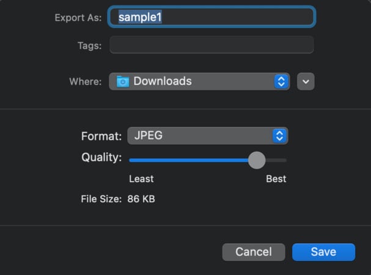
Task: Click the Format popup's blue up-down arrows
Action: pyautogui.click(x=280, y=136)
